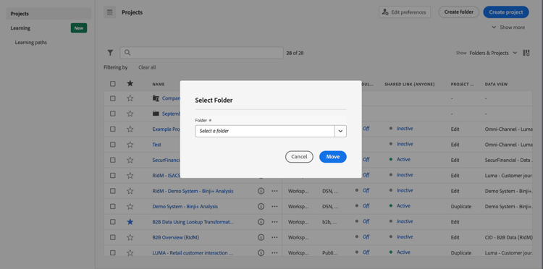Open more options for RIdM - Demo System

(274, 191)
